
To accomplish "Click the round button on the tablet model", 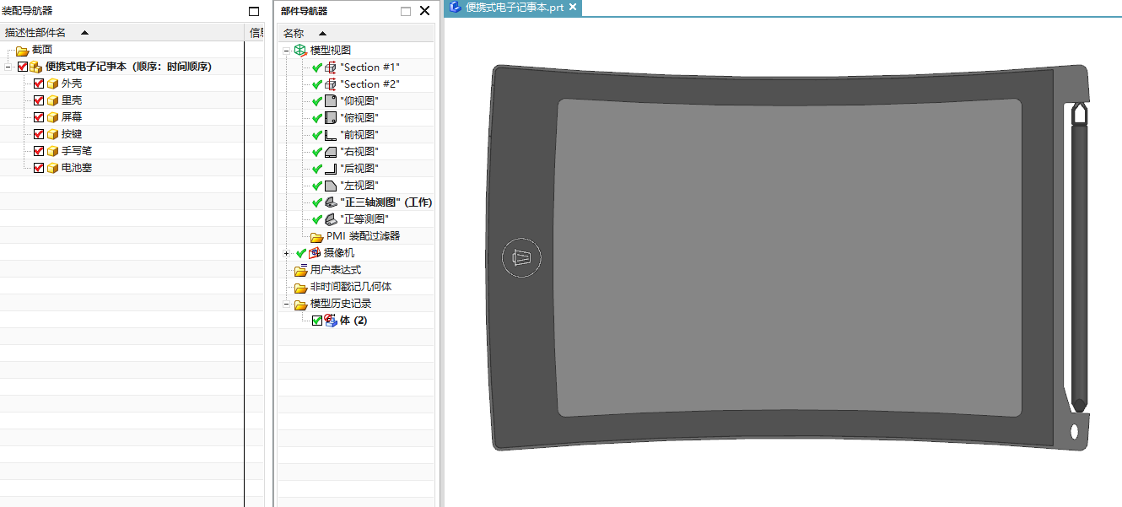I will tap(521, 257).
